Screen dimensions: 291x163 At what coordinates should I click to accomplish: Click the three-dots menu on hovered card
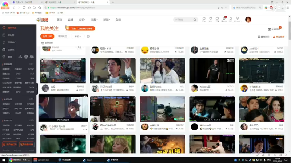tap(85, 129)
